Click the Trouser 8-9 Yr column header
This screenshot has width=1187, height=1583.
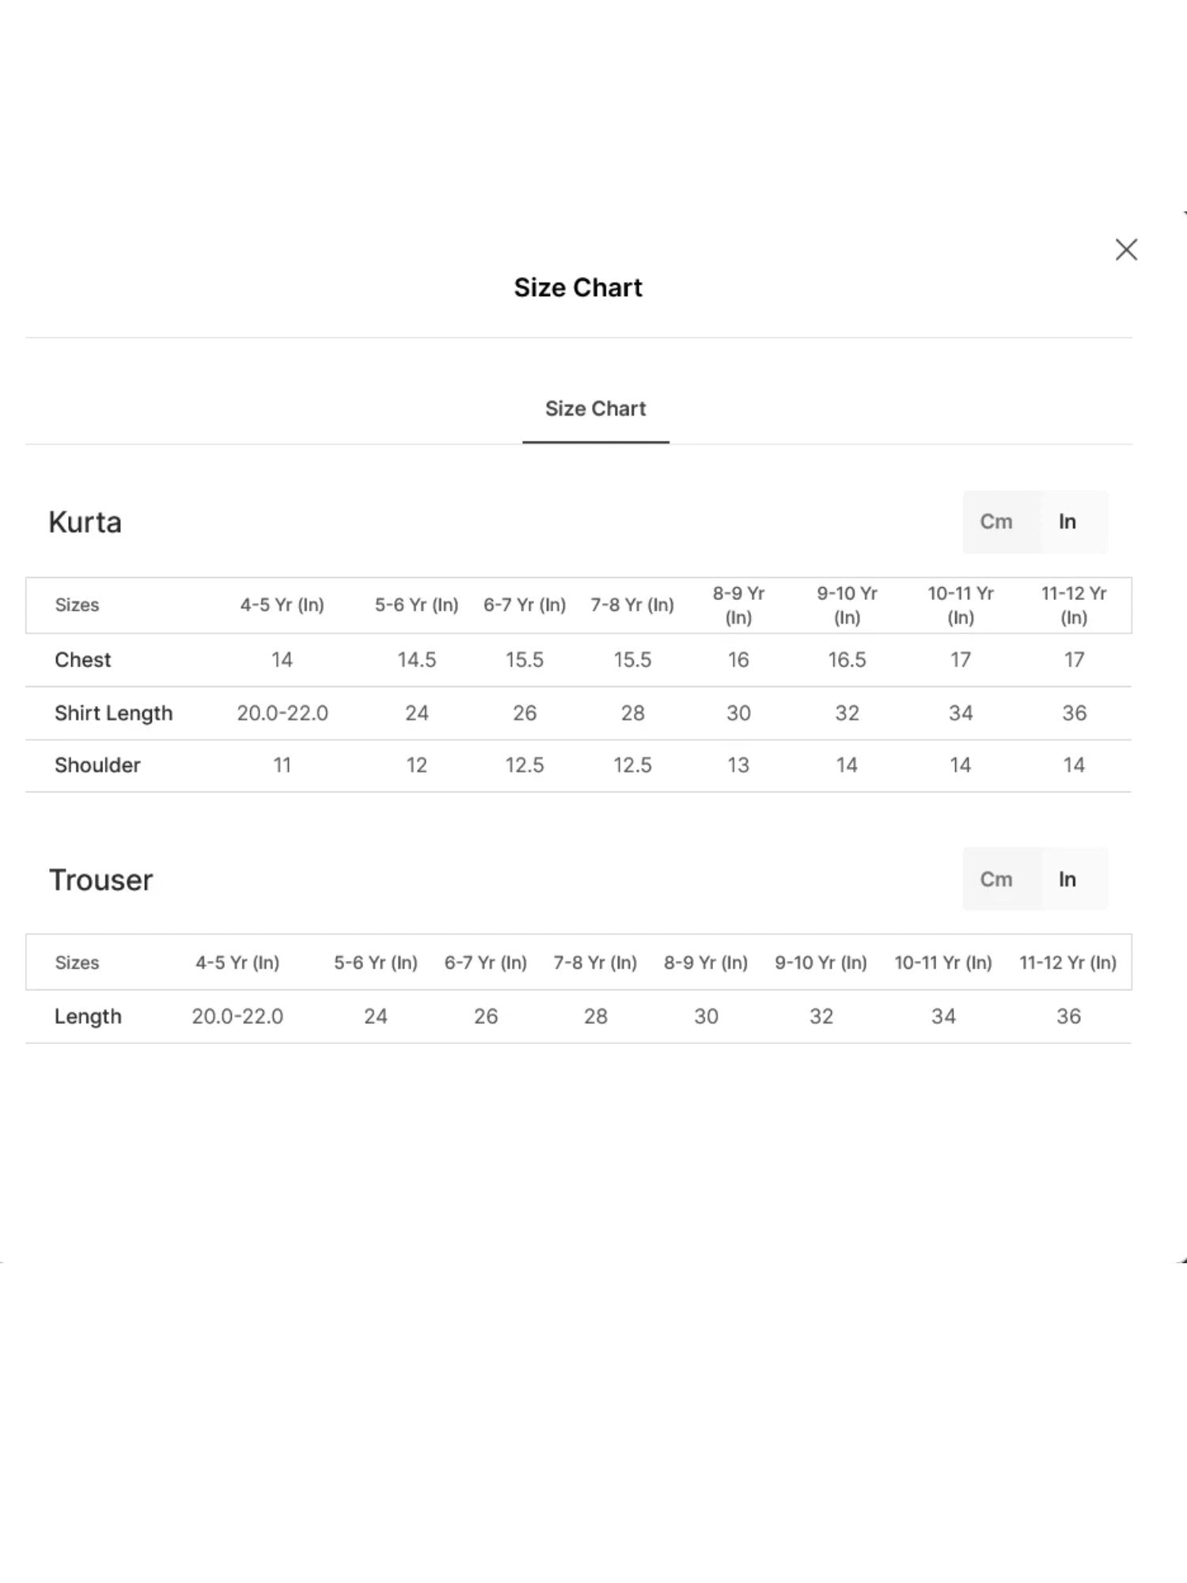[x=706, y=963]
